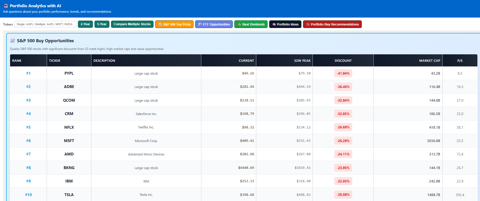Open Portfolio Ideas

point(285,24)
